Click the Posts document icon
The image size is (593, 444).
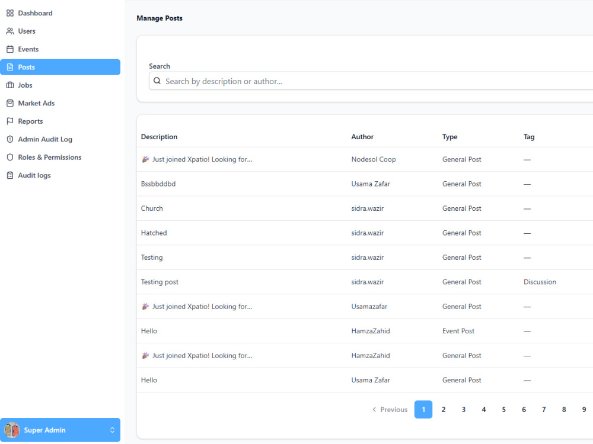point(10,67)
